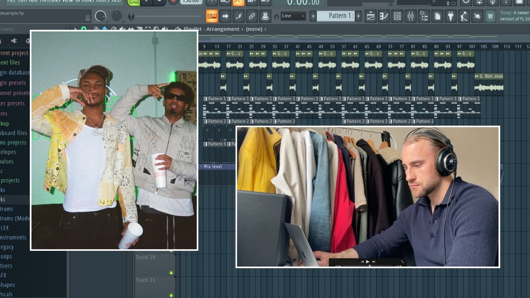Image resolution: width=530 pixels, height=298 pixels.
Task: Open the Drums (Mode browser folder
Action: click(x=15, y=218)
